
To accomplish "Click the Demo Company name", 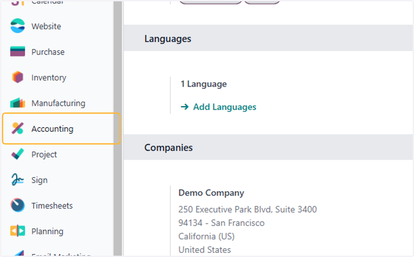I will (x=211, y=193).
